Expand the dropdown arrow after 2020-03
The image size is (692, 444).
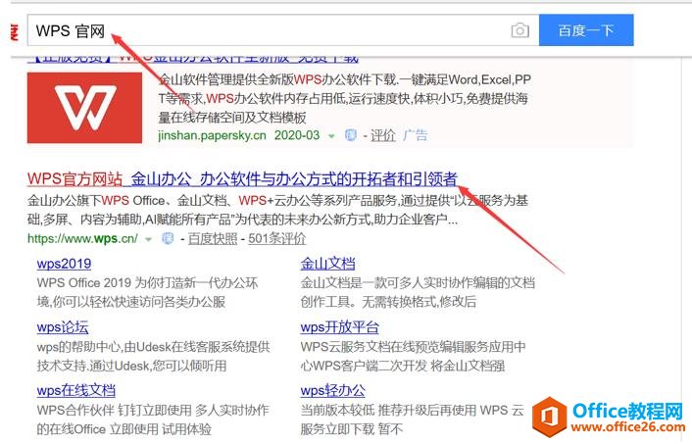[331, 136]
